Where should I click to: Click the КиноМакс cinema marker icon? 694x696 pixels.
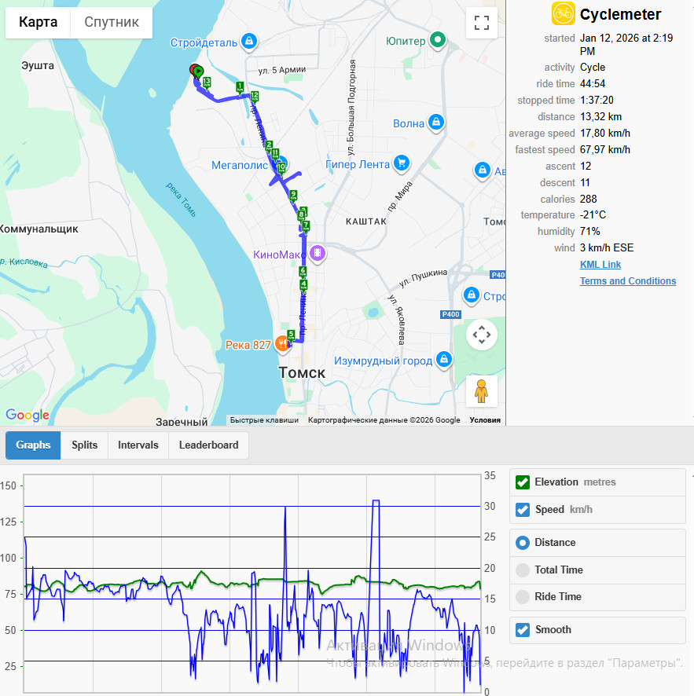(318, 254)
